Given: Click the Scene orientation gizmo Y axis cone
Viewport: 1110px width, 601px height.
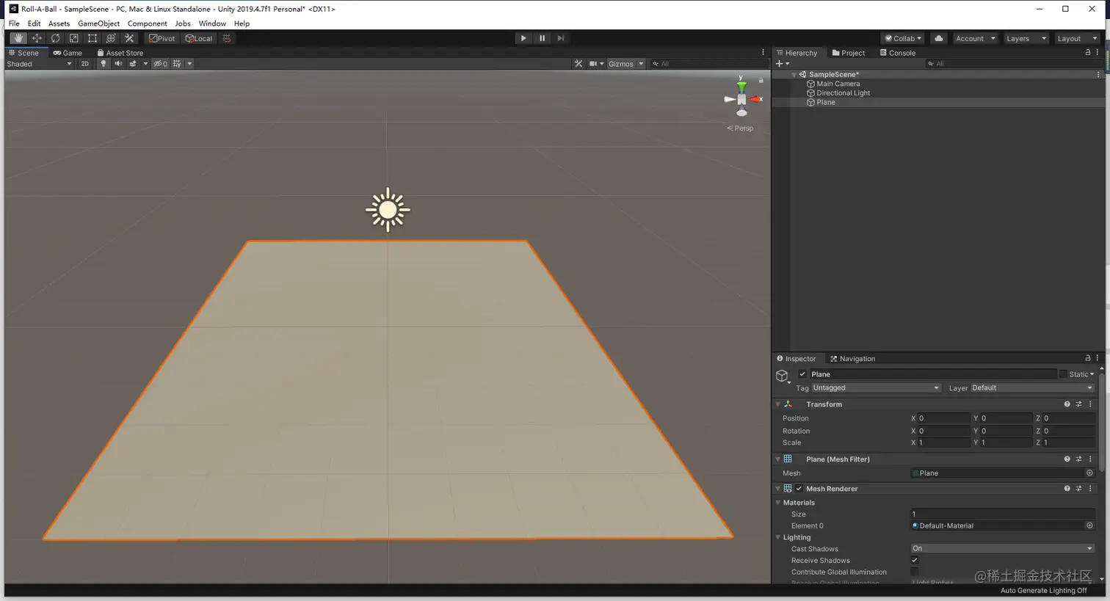Looking at the screenshot, I should [x=741, y=86].
